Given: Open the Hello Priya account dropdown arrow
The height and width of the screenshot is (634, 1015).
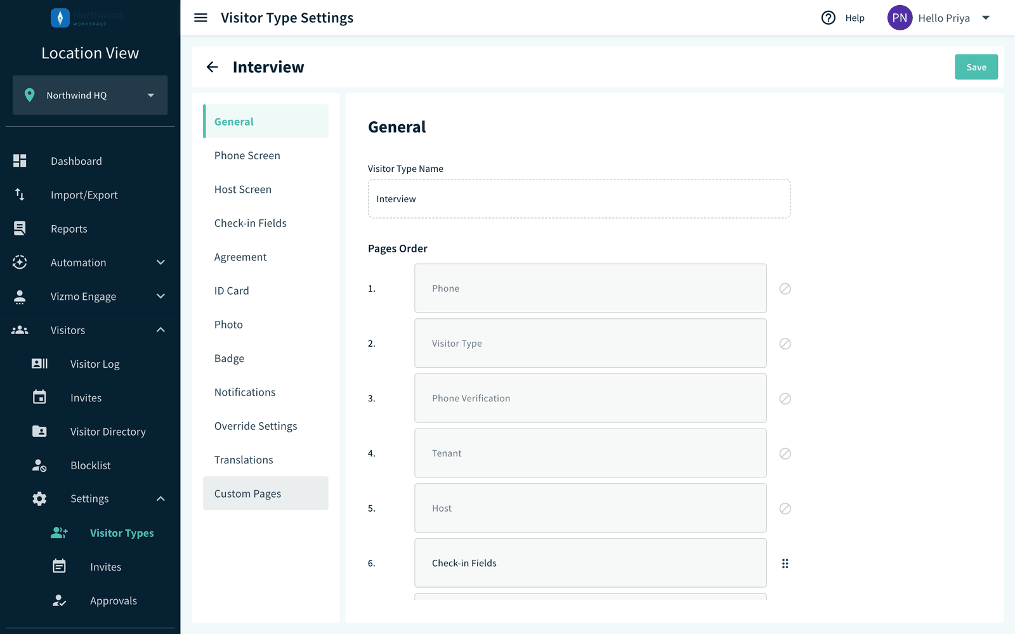Looking at the screenshot, I should pos(986,18).
